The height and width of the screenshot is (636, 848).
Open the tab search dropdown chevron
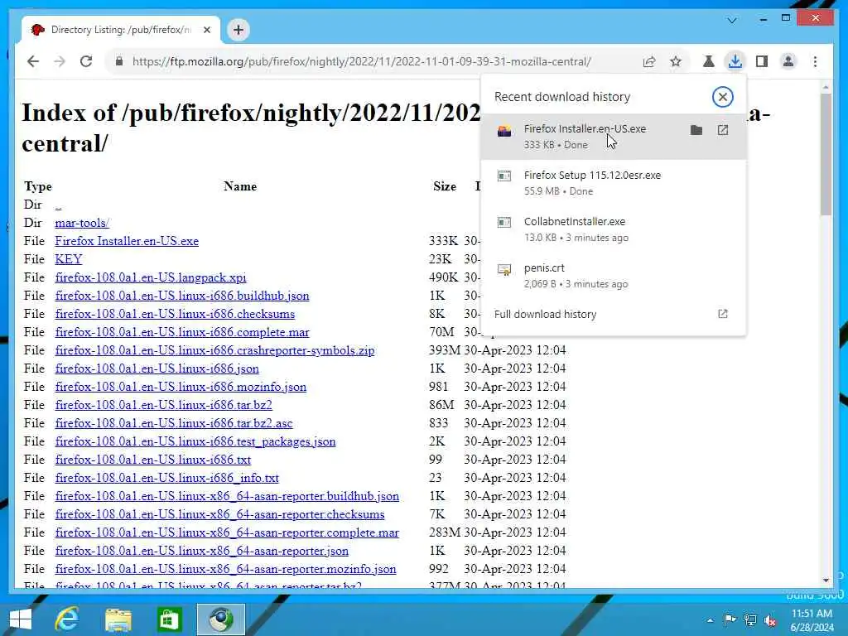click(732, 21)
